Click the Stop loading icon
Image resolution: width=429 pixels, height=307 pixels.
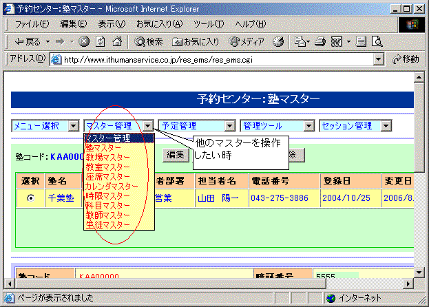point(84,41)
